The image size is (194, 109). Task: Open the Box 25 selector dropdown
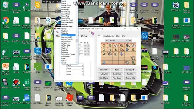(118, 40)
